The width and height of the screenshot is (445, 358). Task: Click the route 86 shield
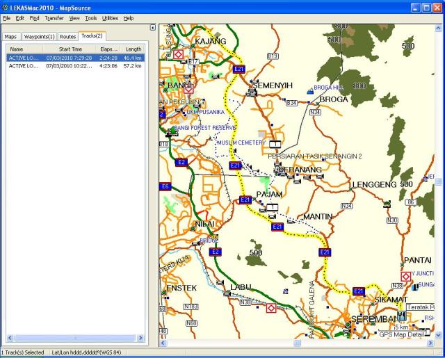point(411,202)
